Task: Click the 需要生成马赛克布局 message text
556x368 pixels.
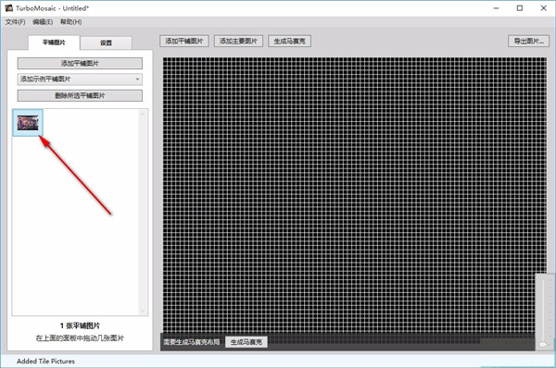Action: (x=192, y=342)
